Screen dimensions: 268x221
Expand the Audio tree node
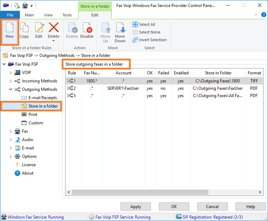pos(10,140)
